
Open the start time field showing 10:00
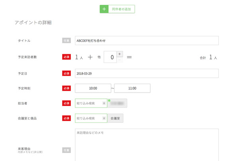[x=92, y=88]
